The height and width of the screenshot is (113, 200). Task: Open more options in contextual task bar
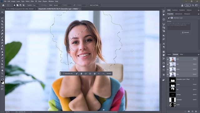pos(103,73)
